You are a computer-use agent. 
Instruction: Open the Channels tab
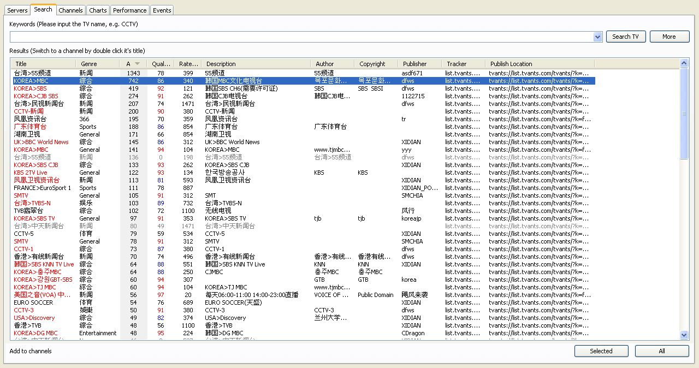pos(71,10)
